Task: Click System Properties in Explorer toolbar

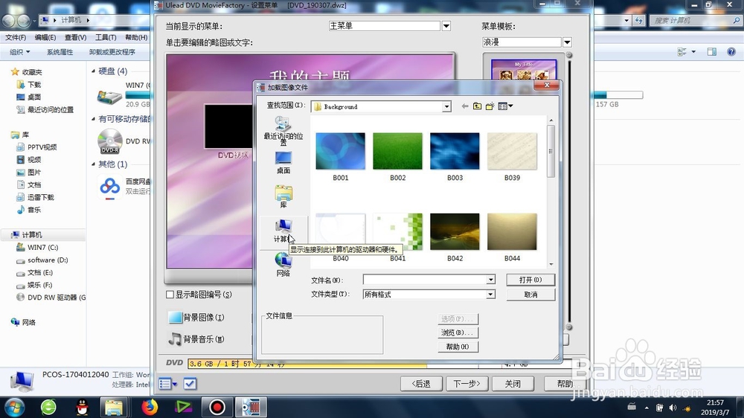Action: coord(60,52)
